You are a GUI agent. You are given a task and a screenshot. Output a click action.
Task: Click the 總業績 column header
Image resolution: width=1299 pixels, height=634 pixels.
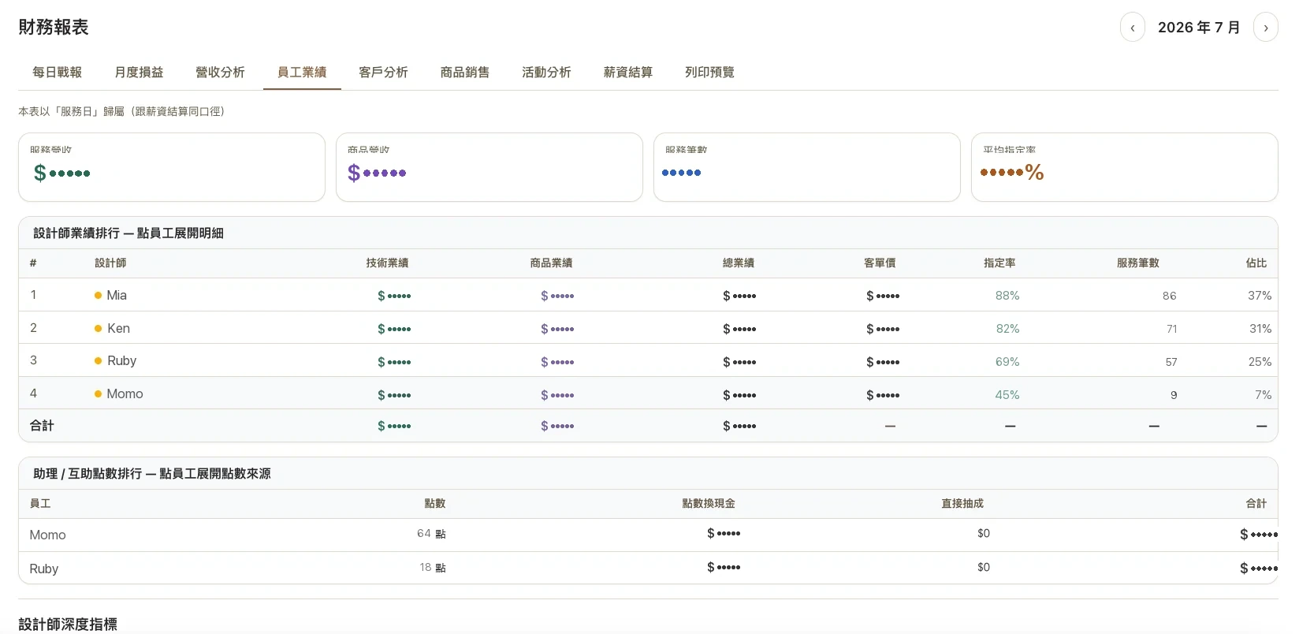pyautogui.click(x=739, y=263)
